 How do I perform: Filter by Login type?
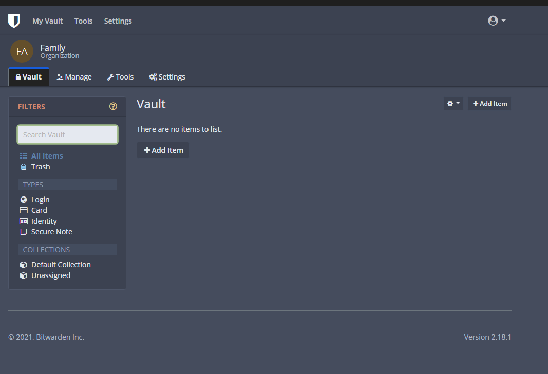[35, 200]
